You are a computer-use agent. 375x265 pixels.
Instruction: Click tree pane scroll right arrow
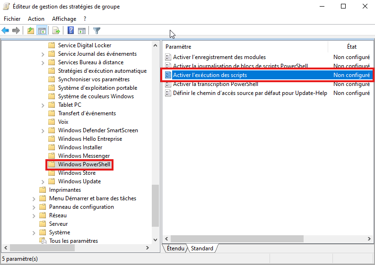(148, 248)
